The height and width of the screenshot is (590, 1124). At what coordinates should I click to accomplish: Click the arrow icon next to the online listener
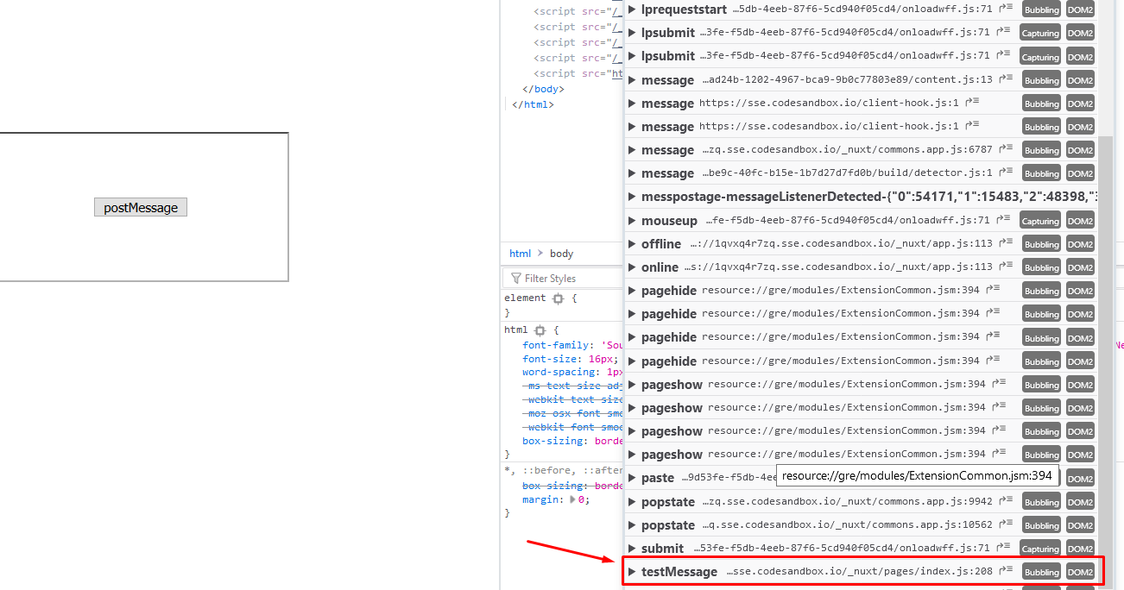(x=1007, y=266)
